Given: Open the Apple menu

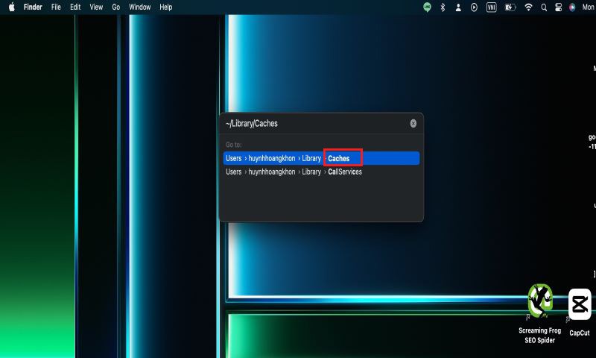Looking at the screenshot, I should (11, 7).
